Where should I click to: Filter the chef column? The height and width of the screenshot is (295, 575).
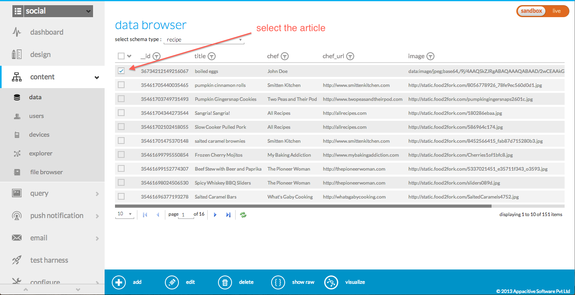(285, 56)
